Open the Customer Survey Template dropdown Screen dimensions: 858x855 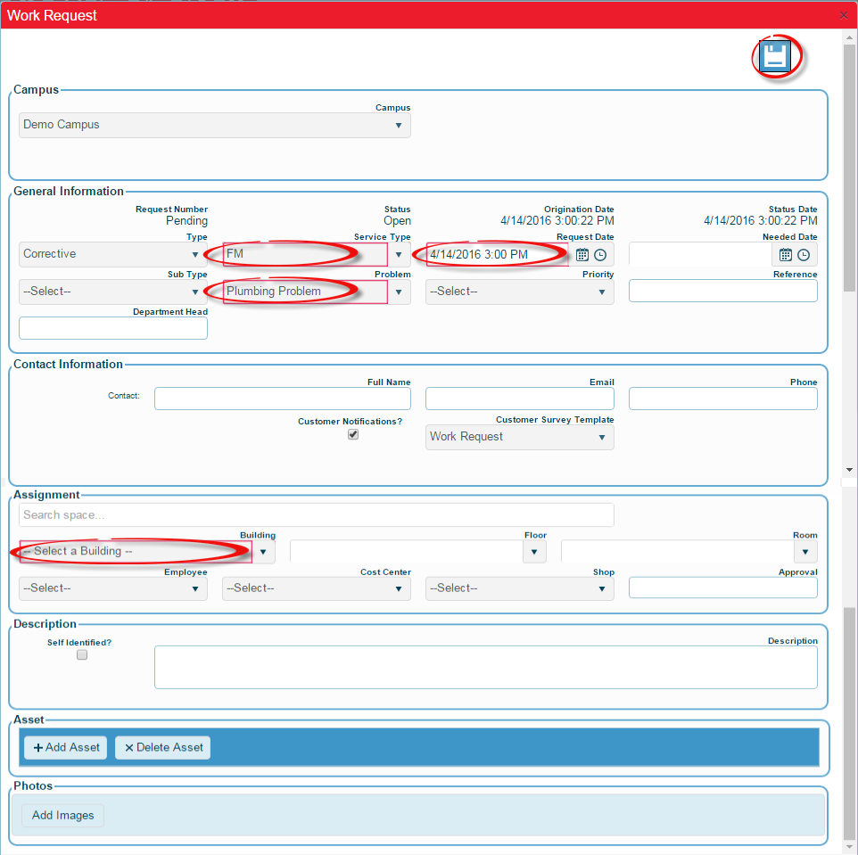[519, 437]
